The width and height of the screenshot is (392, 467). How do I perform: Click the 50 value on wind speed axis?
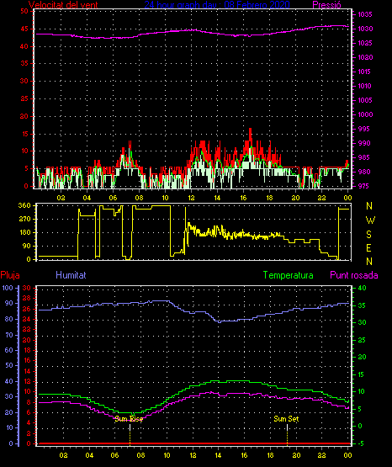pyautogui.click(x=24, y=11)
